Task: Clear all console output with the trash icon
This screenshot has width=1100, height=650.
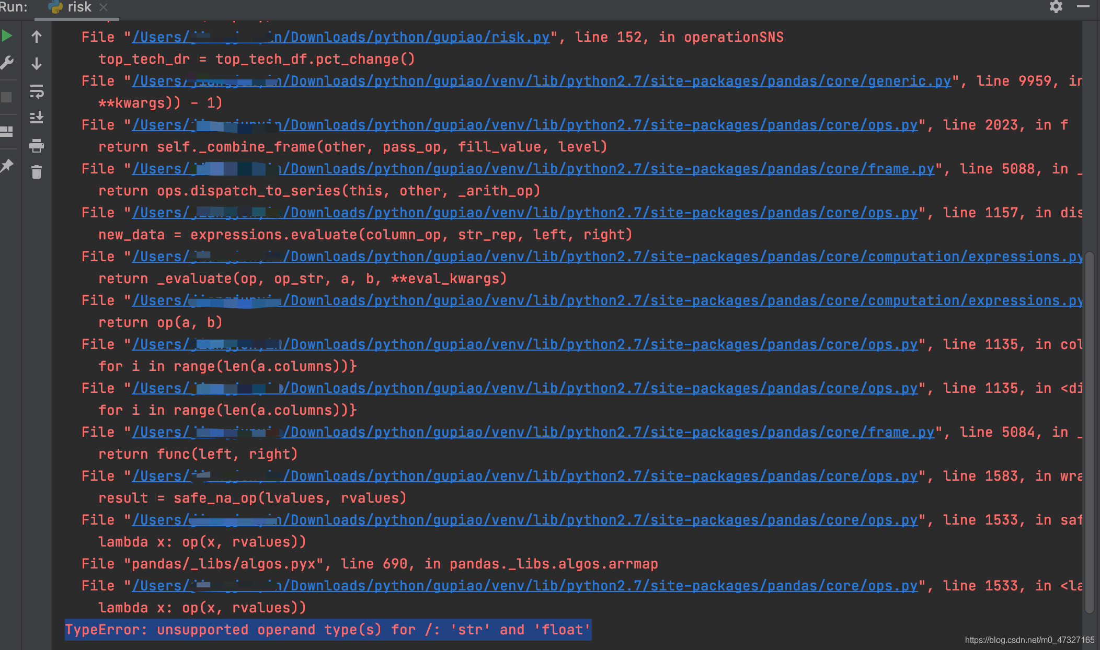Action: pyautogui.click(x=37, y=172)
